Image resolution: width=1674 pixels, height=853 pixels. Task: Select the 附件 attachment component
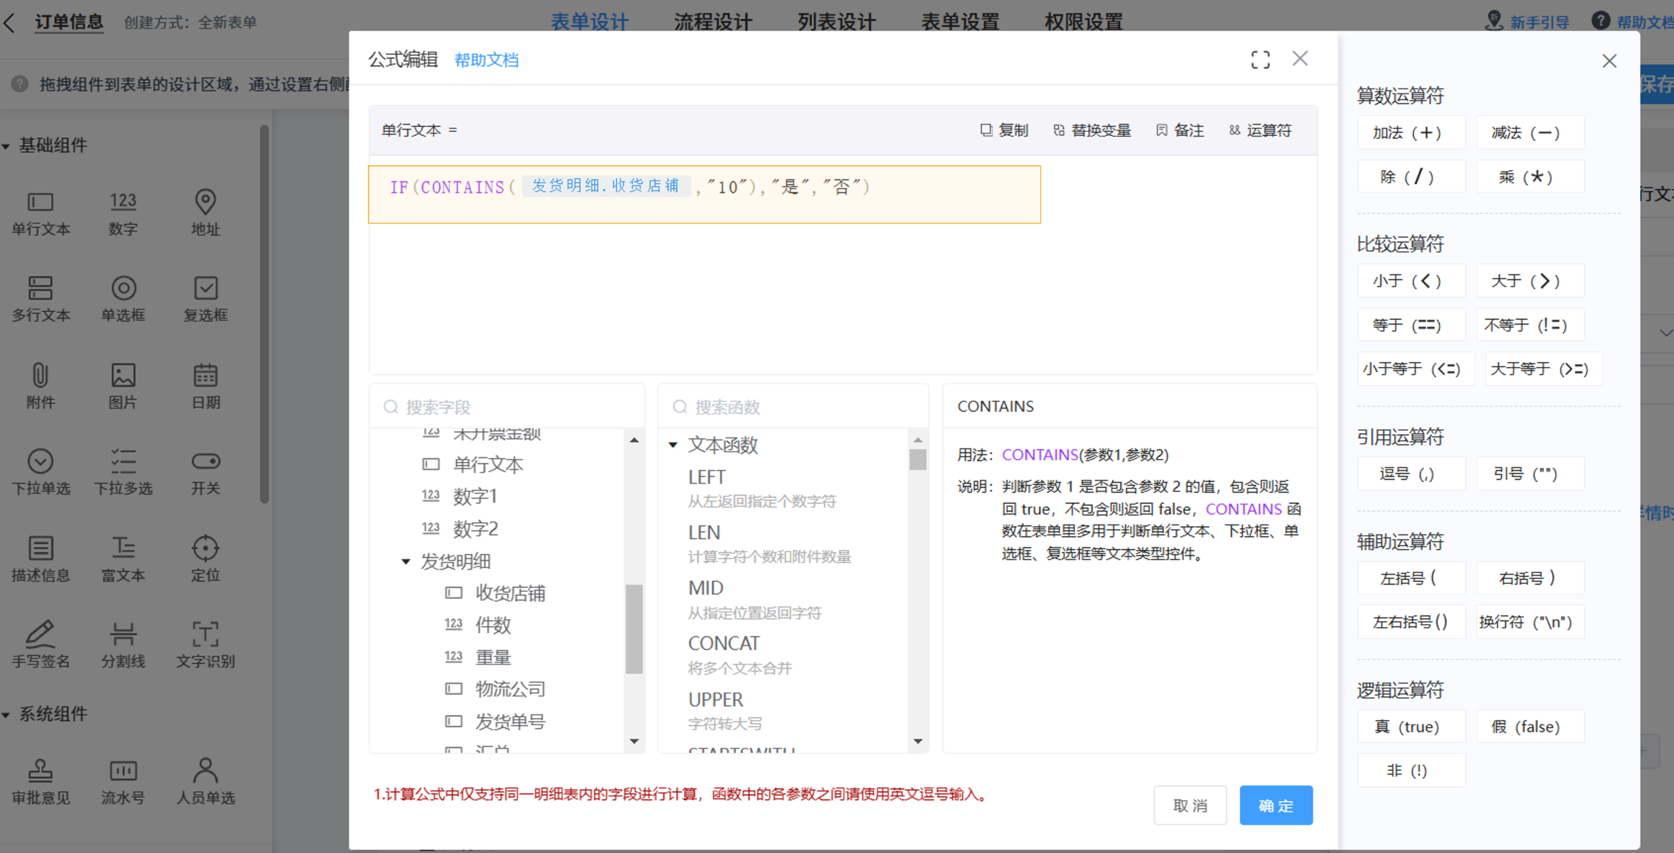pos(40,386)
